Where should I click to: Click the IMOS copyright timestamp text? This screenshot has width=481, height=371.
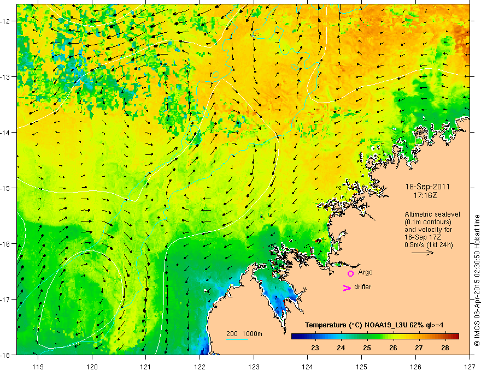(477, 280)
